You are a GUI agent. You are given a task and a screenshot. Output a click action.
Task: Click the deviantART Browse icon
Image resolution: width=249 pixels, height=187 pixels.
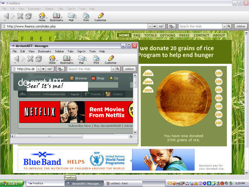72,78
